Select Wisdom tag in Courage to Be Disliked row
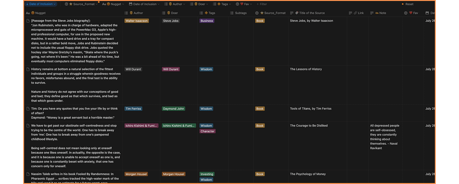 206,126
